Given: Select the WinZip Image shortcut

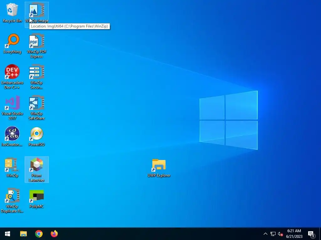Looking at the screenshot, I should (x=37, y=12).
